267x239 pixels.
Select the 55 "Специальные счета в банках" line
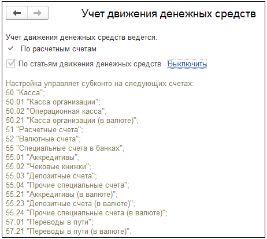[x=65, y=148]
